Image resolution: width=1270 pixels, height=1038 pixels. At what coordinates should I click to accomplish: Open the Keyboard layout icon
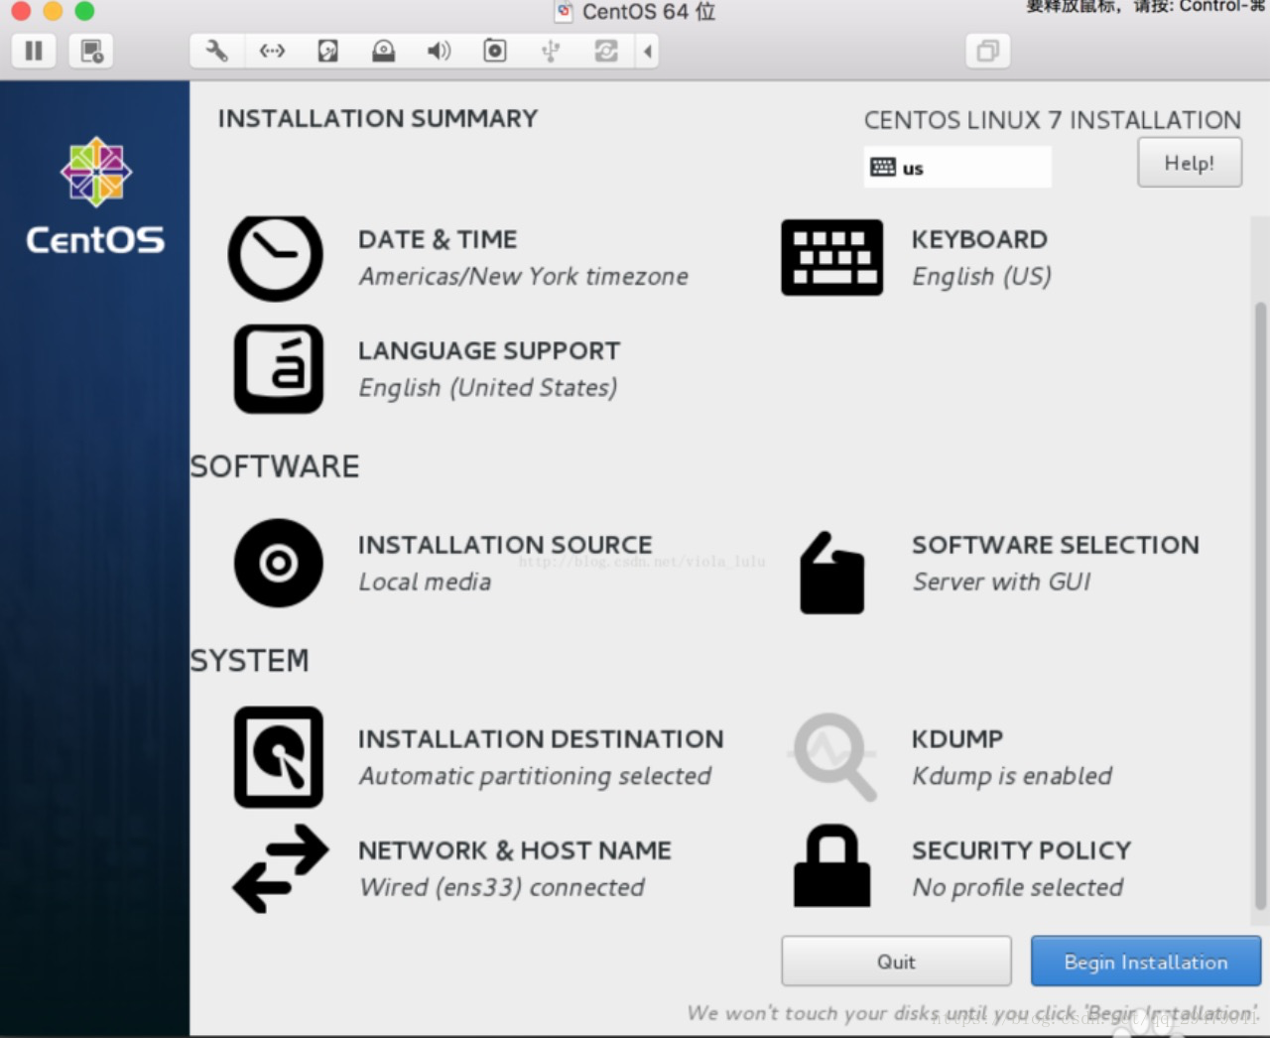[x=831, y=258]
